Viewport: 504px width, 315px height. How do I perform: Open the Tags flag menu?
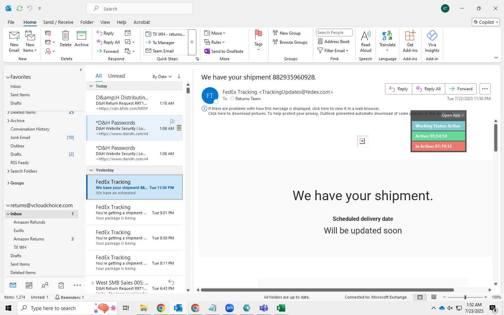pos(258,41)
